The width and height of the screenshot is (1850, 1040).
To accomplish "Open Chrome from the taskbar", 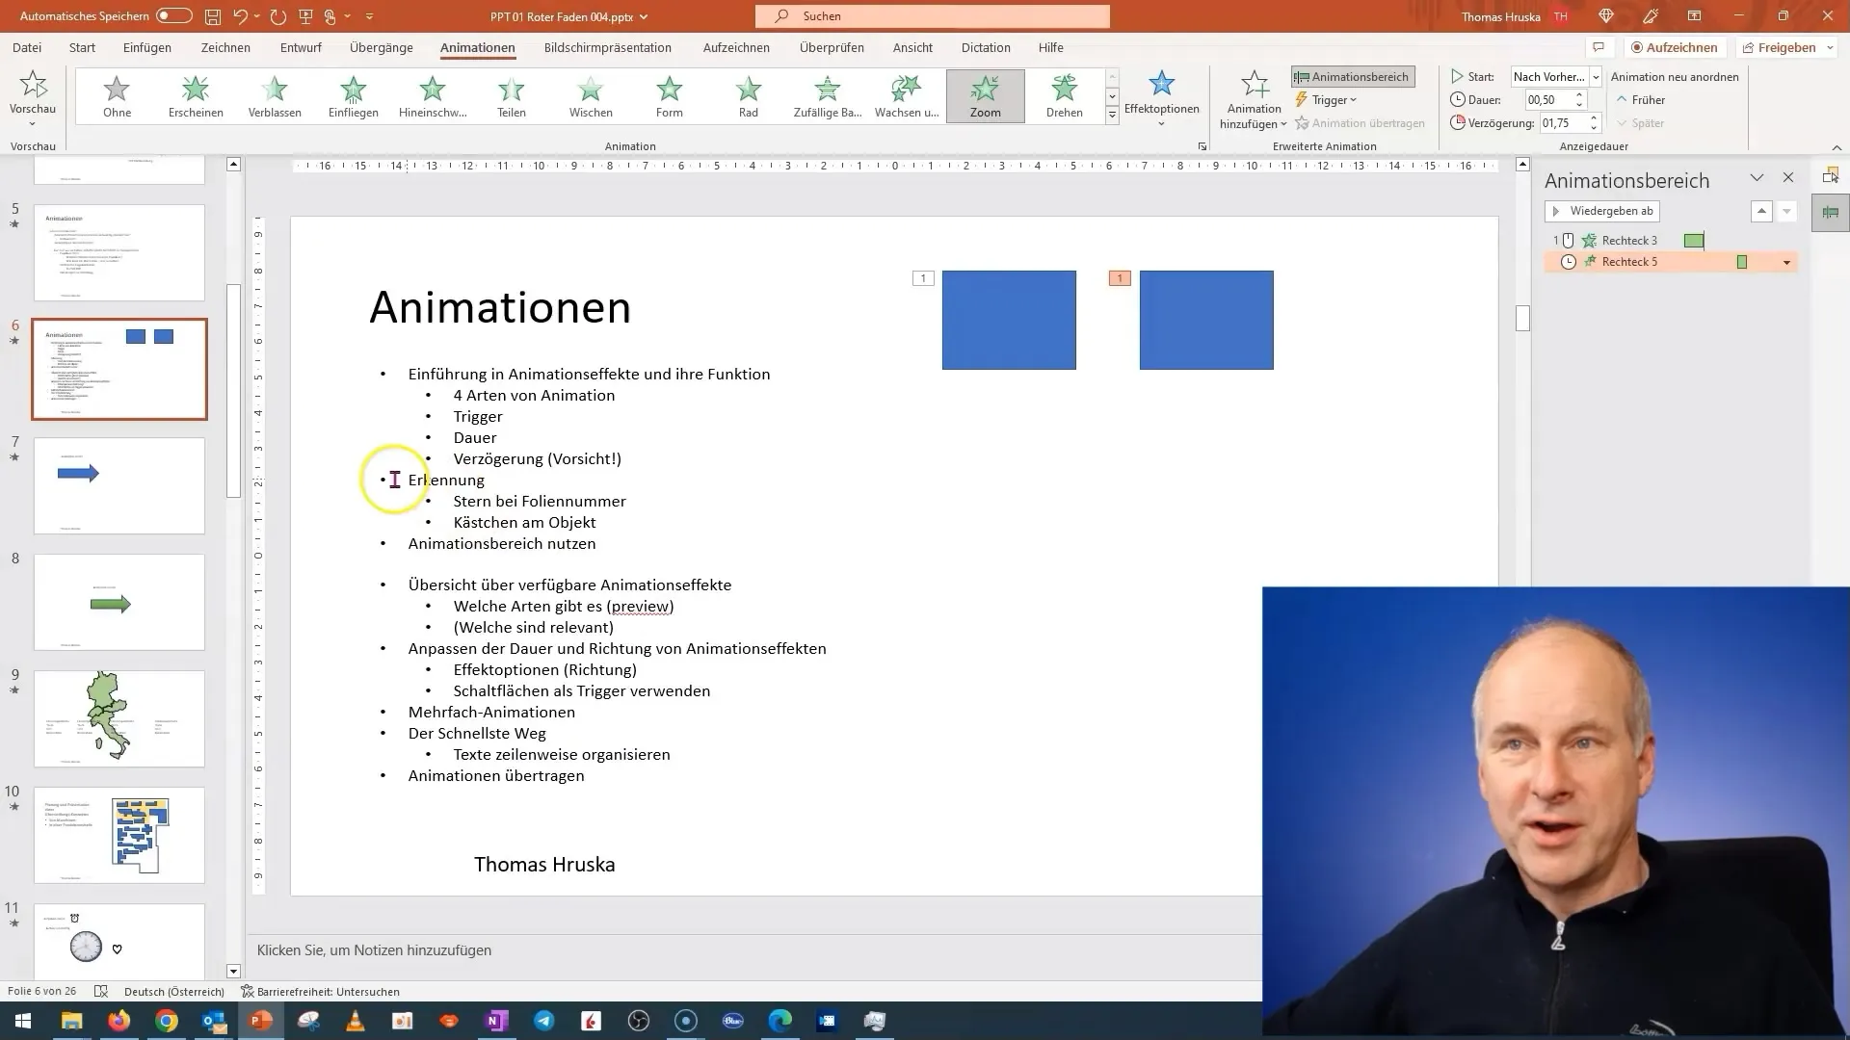I will tap(167, 1021).
